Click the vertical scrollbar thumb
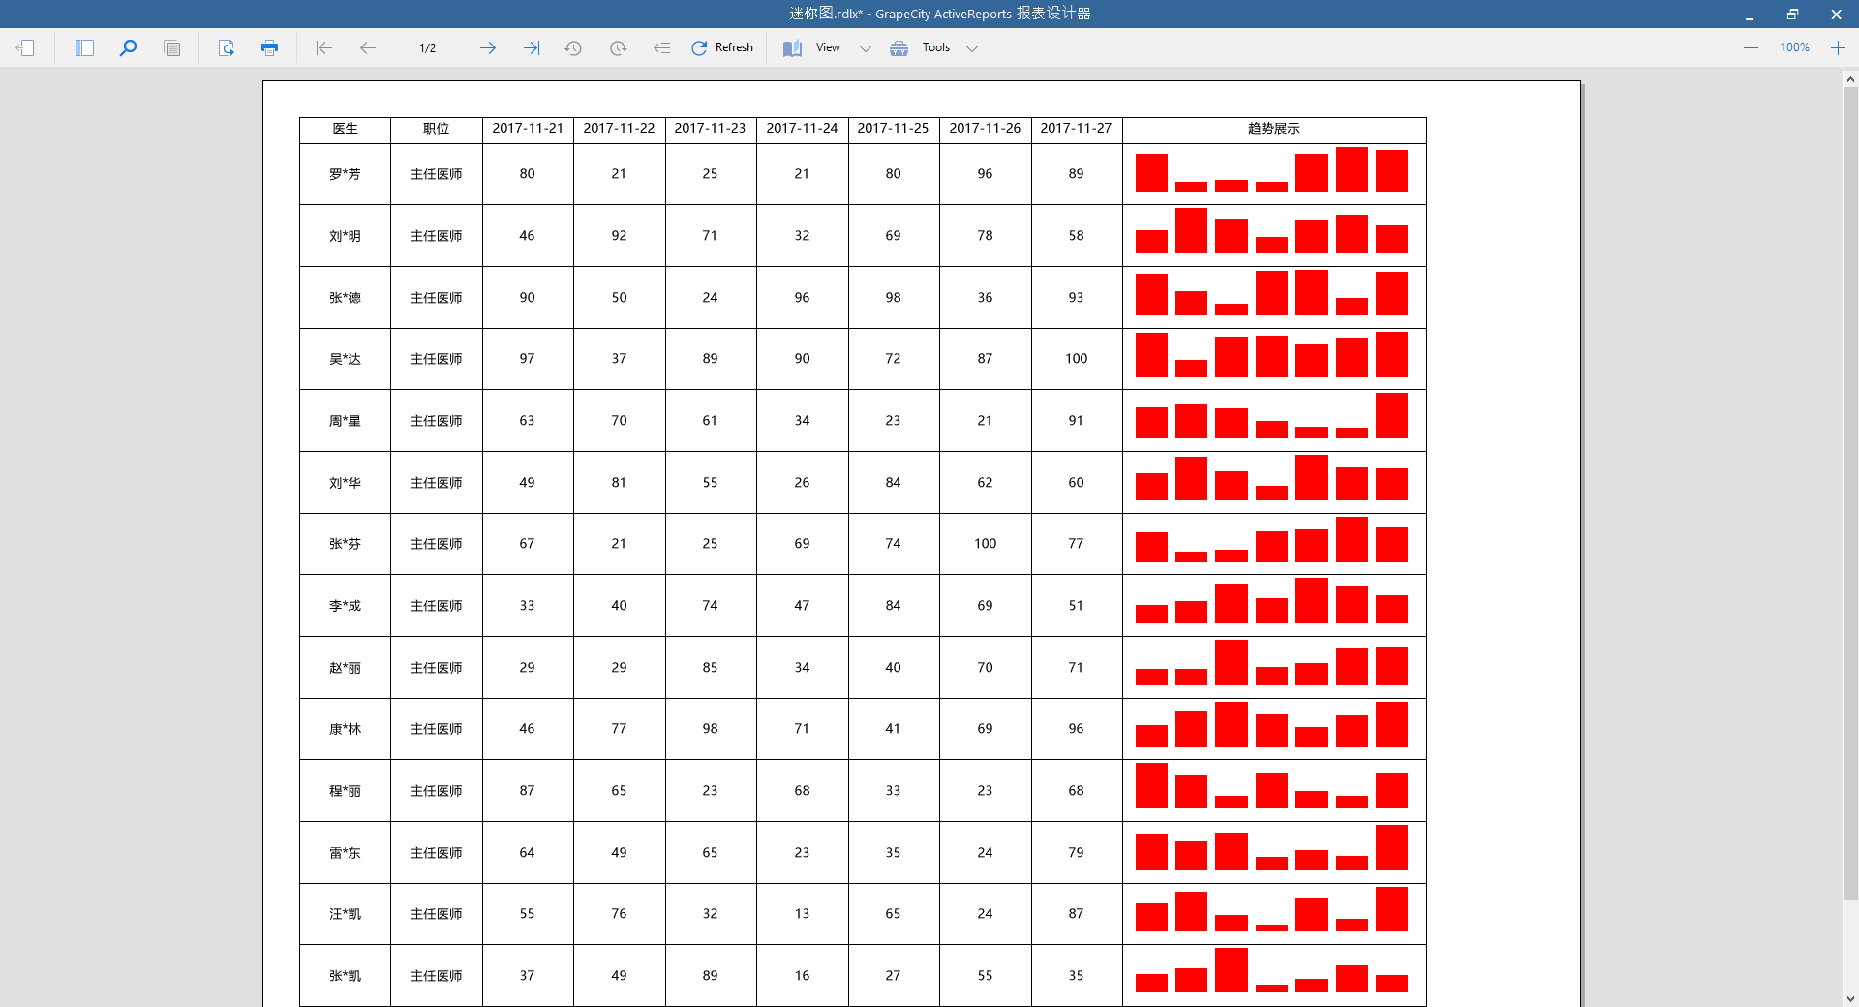The height and width of the screenshot is (1007, 1859). click(1850, 495)
